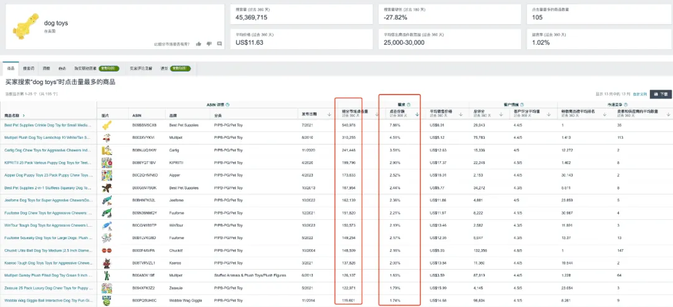Select price cell US$14.58
673x307 pixels.
437,300
